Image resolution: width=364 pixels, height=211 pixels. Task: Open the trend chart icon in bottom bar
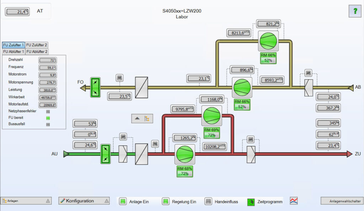click(294, 201)
